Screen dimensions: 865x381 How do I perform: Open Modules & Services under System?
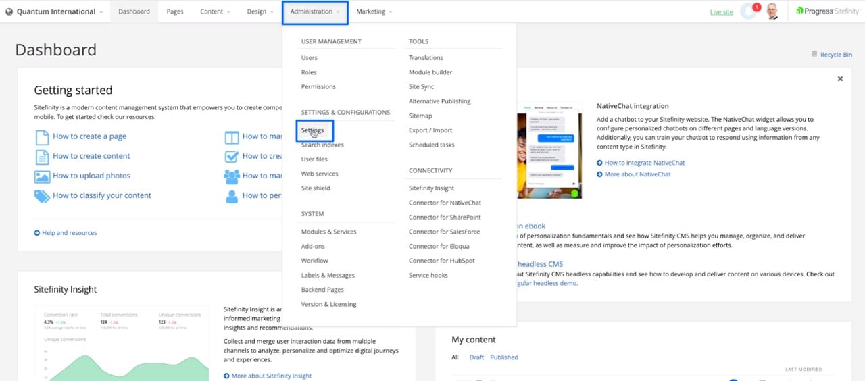click(328, 232)
